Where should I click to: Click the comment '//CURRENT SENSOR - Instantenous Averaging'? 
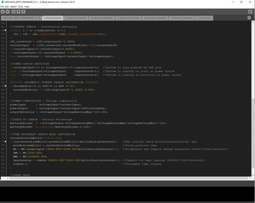click(x=43, y=27)
